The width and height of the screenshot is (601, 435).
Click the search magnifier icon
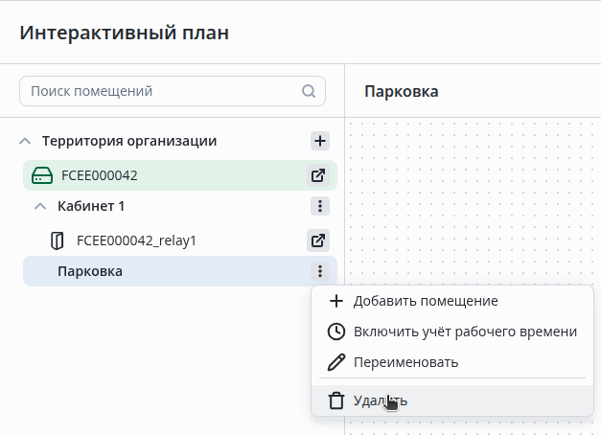point(309,92)
